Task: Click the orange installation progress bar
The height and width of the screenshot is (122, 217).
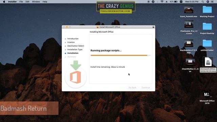Action: (x=121, y=55)
